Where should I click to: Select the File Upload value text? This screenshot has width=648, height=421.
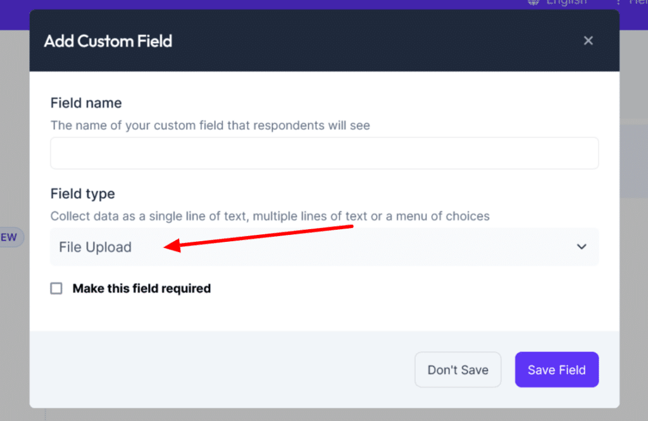tap(96, 247)
